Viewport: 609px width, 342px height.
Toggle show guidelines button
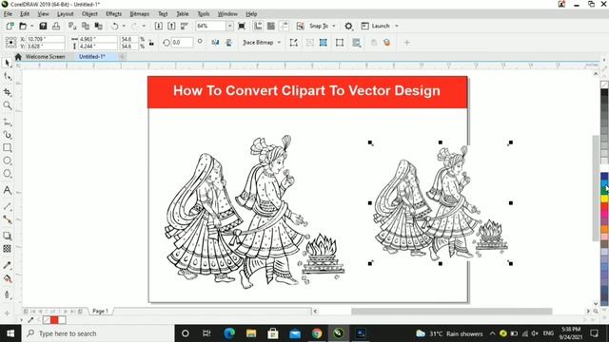(285, 26)
